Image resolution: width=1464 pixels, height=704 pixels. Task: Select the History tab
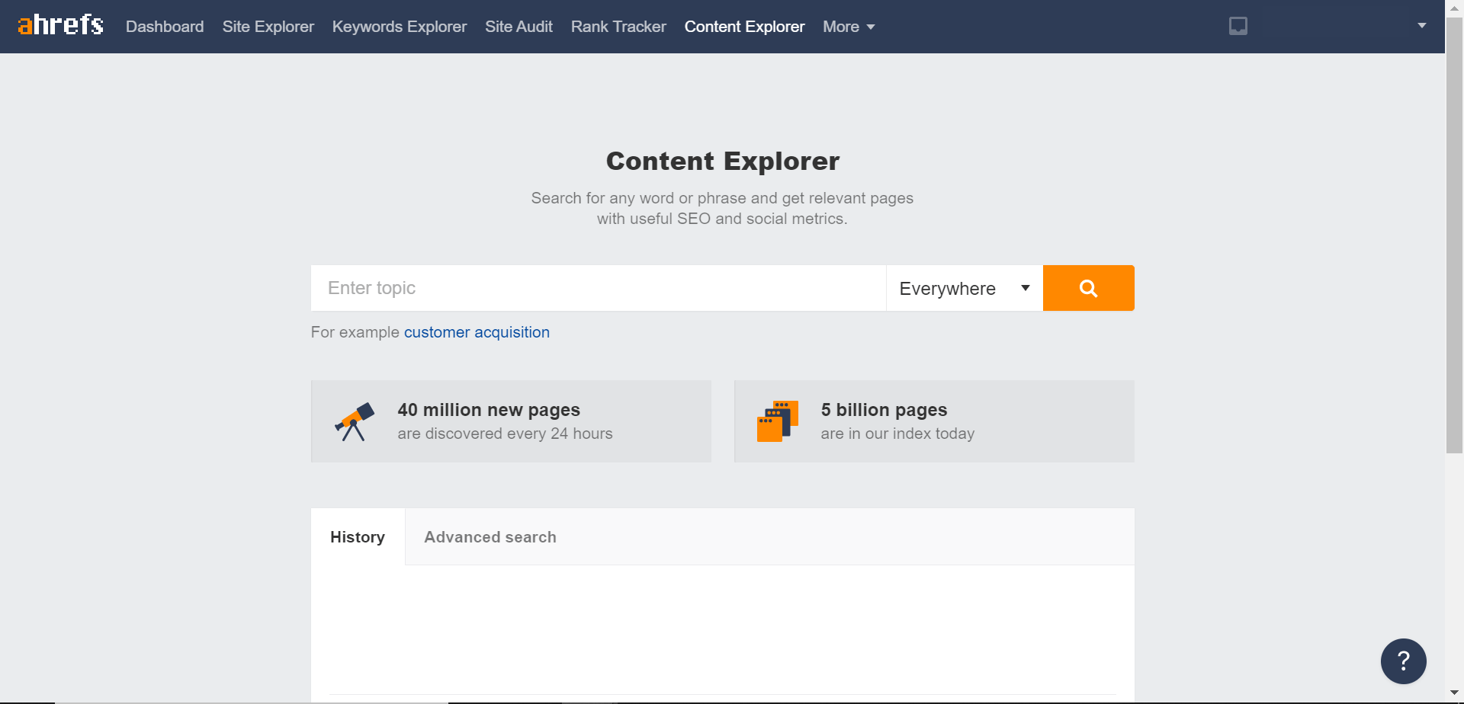[x=357, y=536]
